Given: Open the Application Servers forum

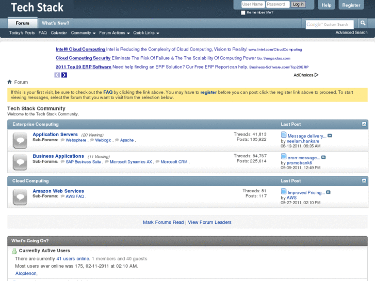Looking at the screenshot, I should (x=55, y=135).
